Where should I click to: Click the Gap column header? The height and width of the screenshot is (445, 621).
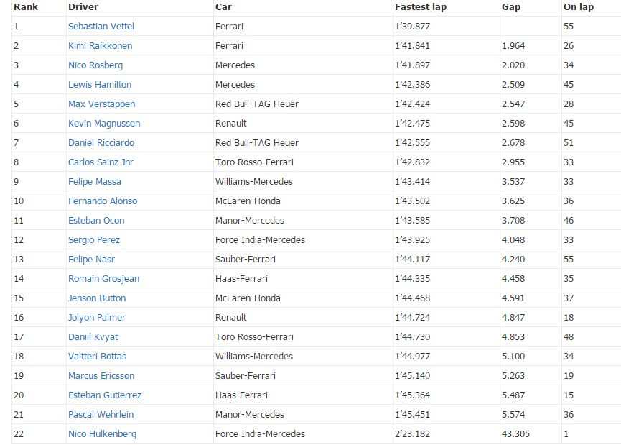point(512,7)
